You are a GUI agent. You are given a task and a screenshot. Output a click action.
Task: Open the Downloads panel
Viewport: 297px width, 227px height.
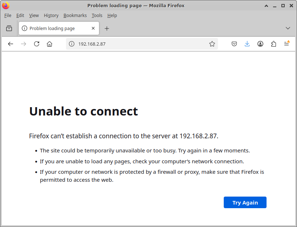[x=247, y=44]
